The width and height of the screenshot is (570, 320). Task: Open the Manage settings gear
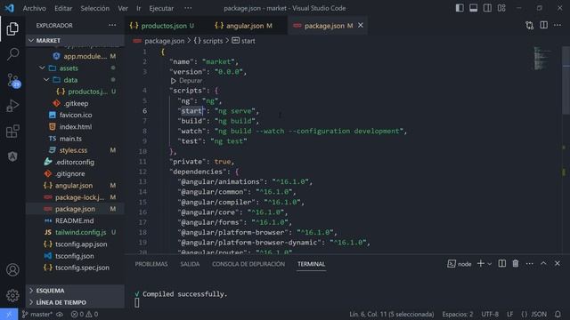12,295
